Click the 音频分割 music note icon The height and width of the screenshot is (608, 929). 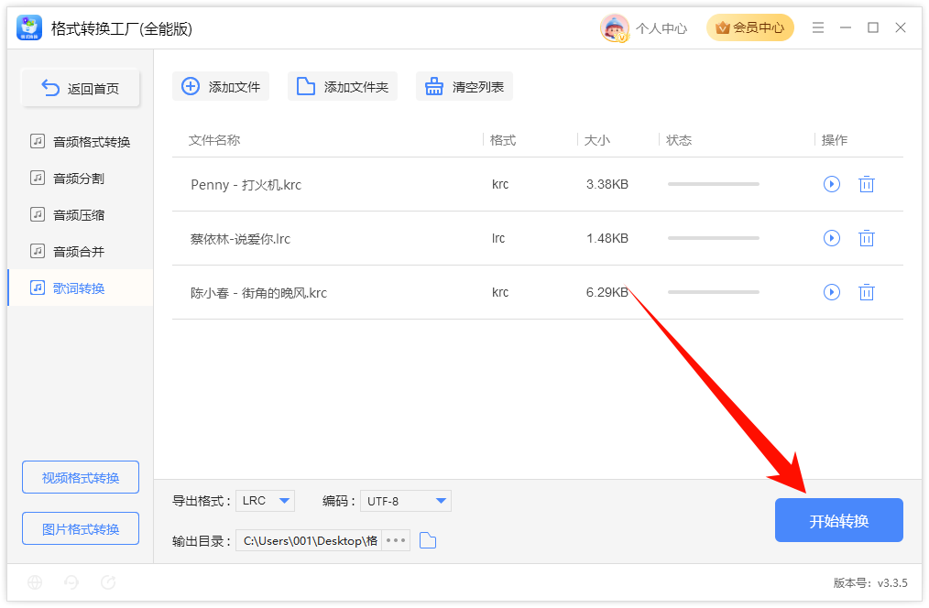[x=38, y=178]
